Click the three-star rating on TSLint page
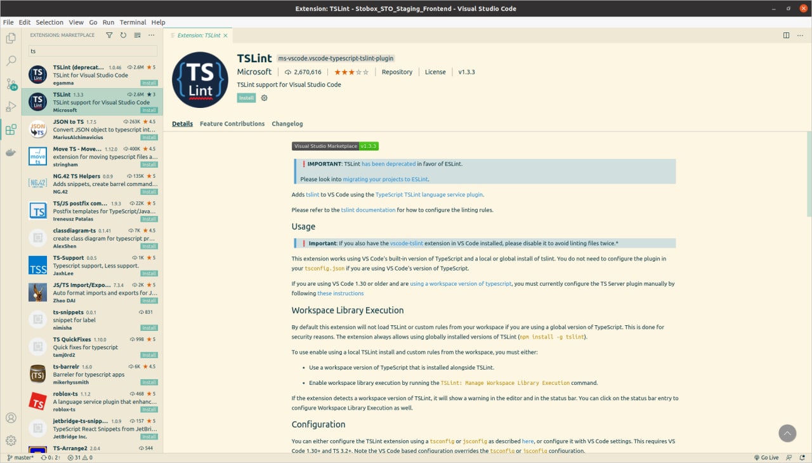812x463 pixels. (351, 72)
